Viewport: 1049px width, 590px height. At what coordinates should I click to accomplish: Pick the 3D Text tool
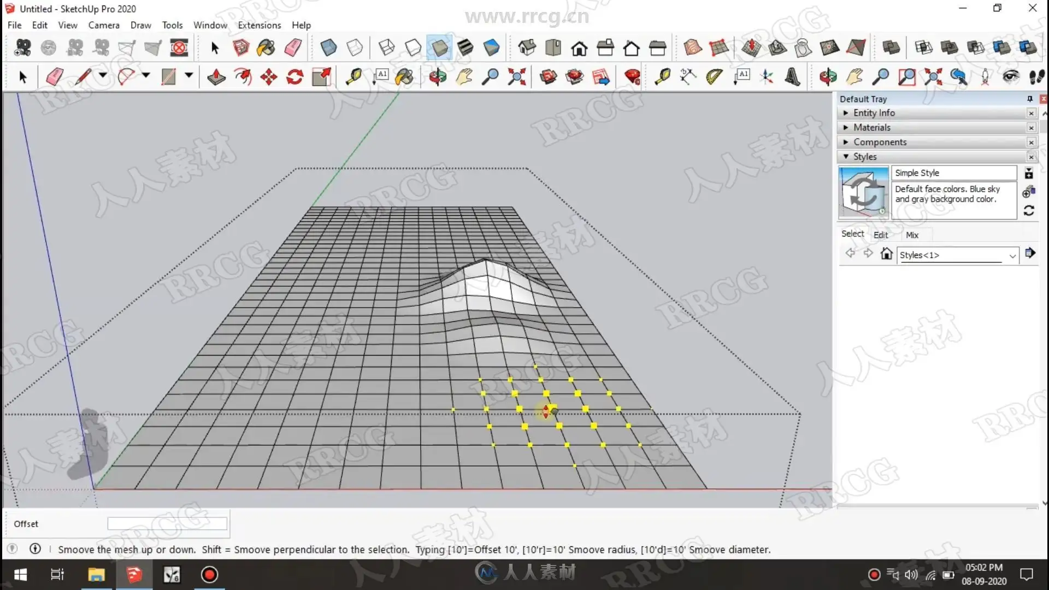click(x=792, y=77)
